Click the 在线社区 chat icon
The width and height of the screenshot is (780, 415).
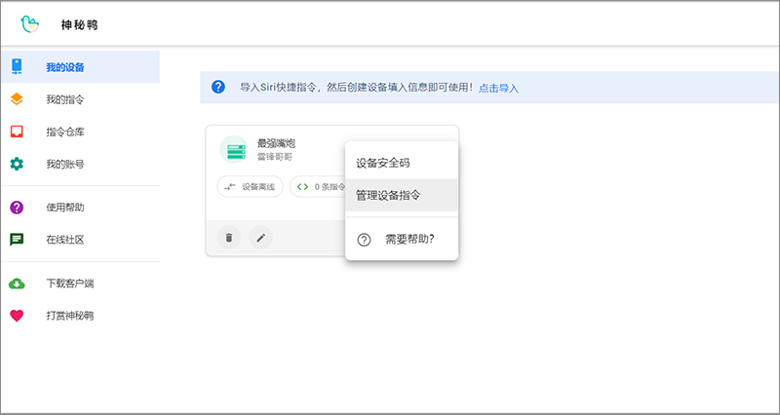pyautogui.click(x=17, y=240)
